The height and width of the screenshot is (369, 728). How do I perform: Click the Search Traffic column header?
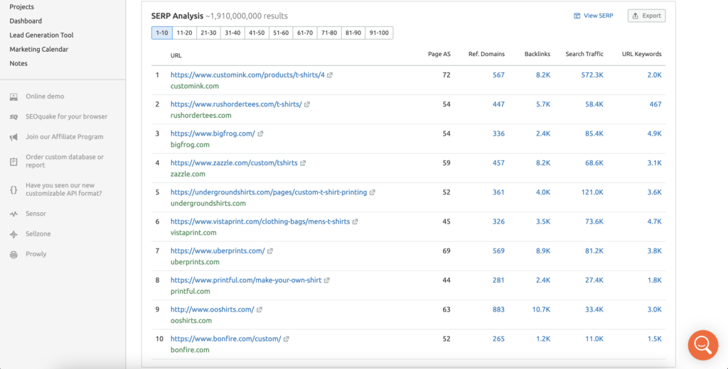point(584,54)
